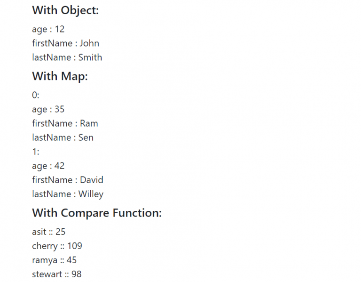Click the 'age : 35' line
The height and width of the screenshot is (282, 361).
(48, 110)
